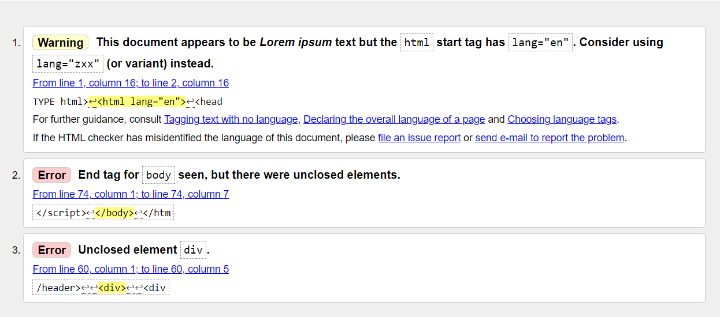Click the Lorem ipsum italic text
Screen dimensions: 720x317
[x=296, y=43]
